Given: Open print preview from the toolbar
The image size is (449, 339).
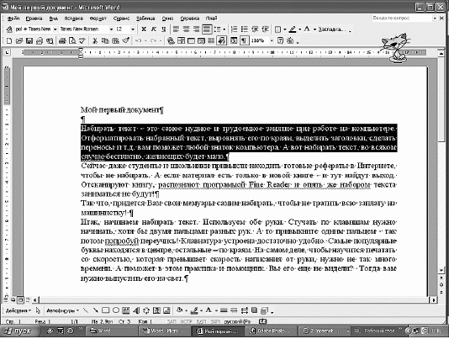Looking at the screenshot, I should [72, 41].
